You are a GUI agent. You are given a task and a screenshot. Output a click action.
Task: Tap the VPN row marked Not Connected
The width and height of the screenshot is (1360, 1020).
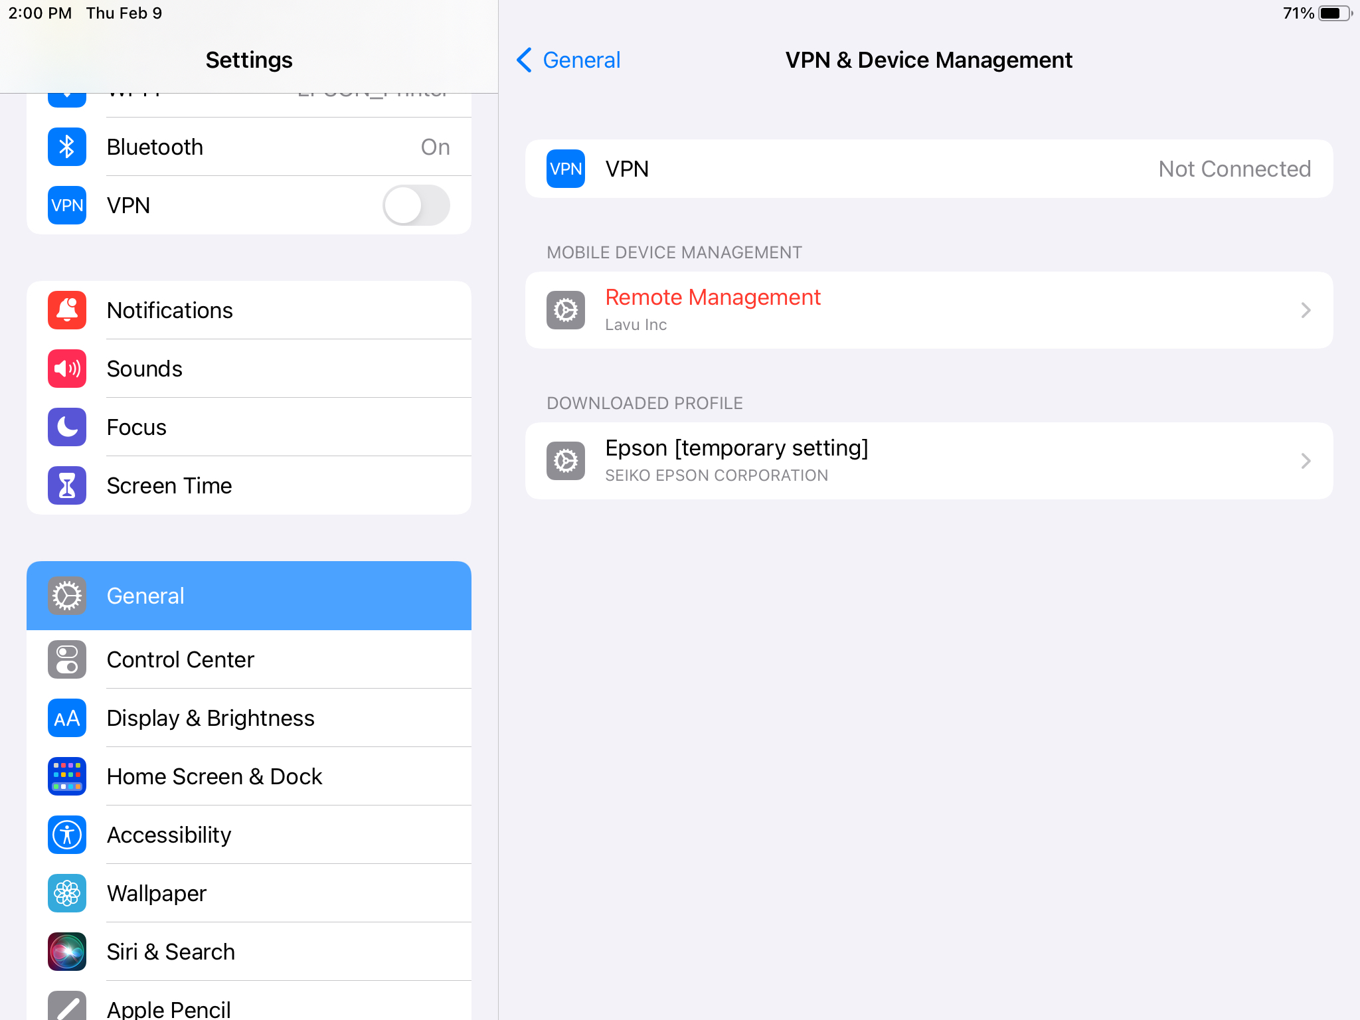coord(928,169)
